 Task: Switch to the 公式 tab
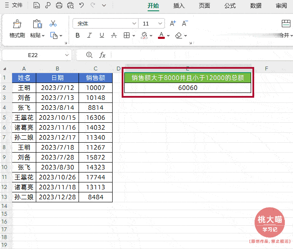pos(230,6)
